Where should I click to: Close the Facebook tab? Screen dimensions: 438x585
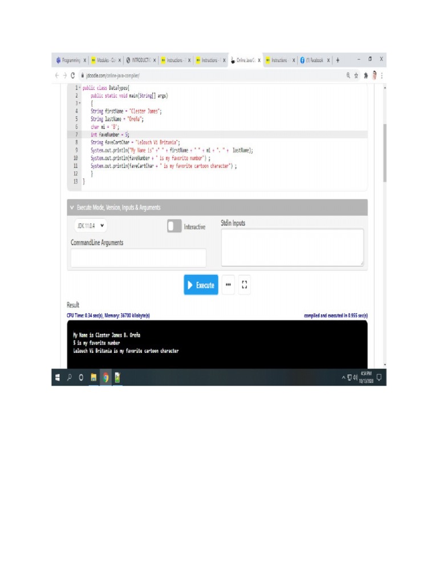point(328,60)
